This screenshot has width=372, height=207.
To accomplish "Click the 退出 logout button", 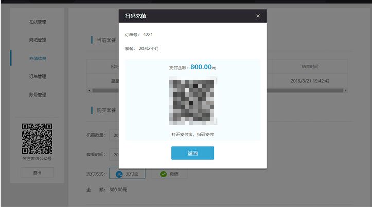I will (x=37, y=173).
